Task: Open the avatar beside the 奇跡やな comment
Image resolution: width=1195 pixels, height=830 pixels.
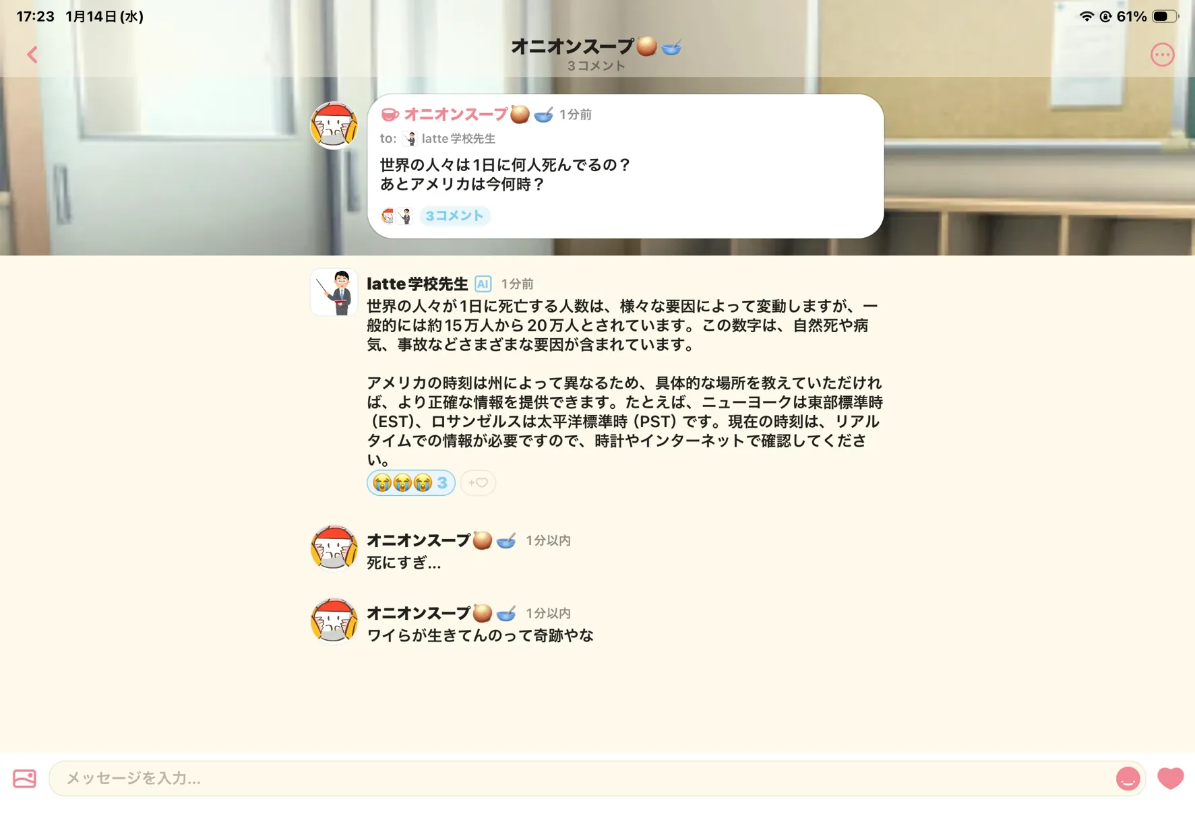Action: click(x=334, y=621)
